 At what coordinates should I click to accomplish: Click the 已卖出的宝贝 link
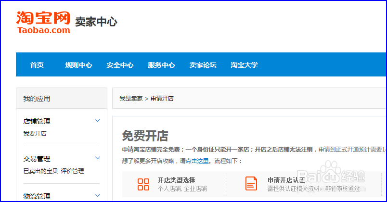click(40, 171)
